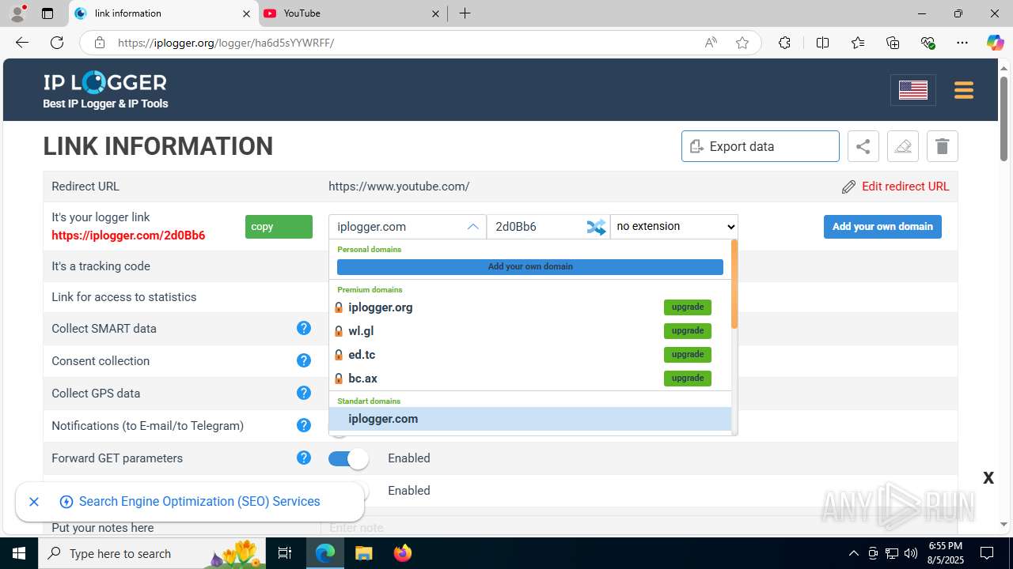Viewport: 1013px width, 569px height.
Task: Click the trash delete logger icon
Action: [x=942, y=146]
